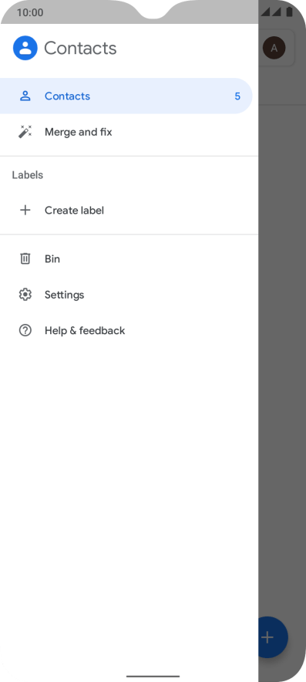This screenshot has height=682, width=306.
Task: Tap the contact count badge showing 5
Action: pos(237,96)
